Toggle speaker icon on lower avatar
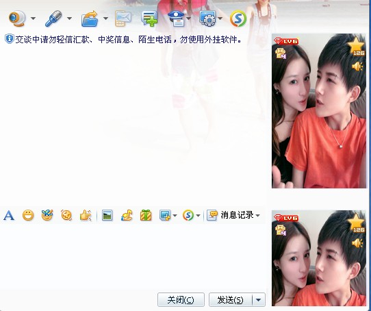The width and height of the screenshot is (371, 311). point(357,243)
